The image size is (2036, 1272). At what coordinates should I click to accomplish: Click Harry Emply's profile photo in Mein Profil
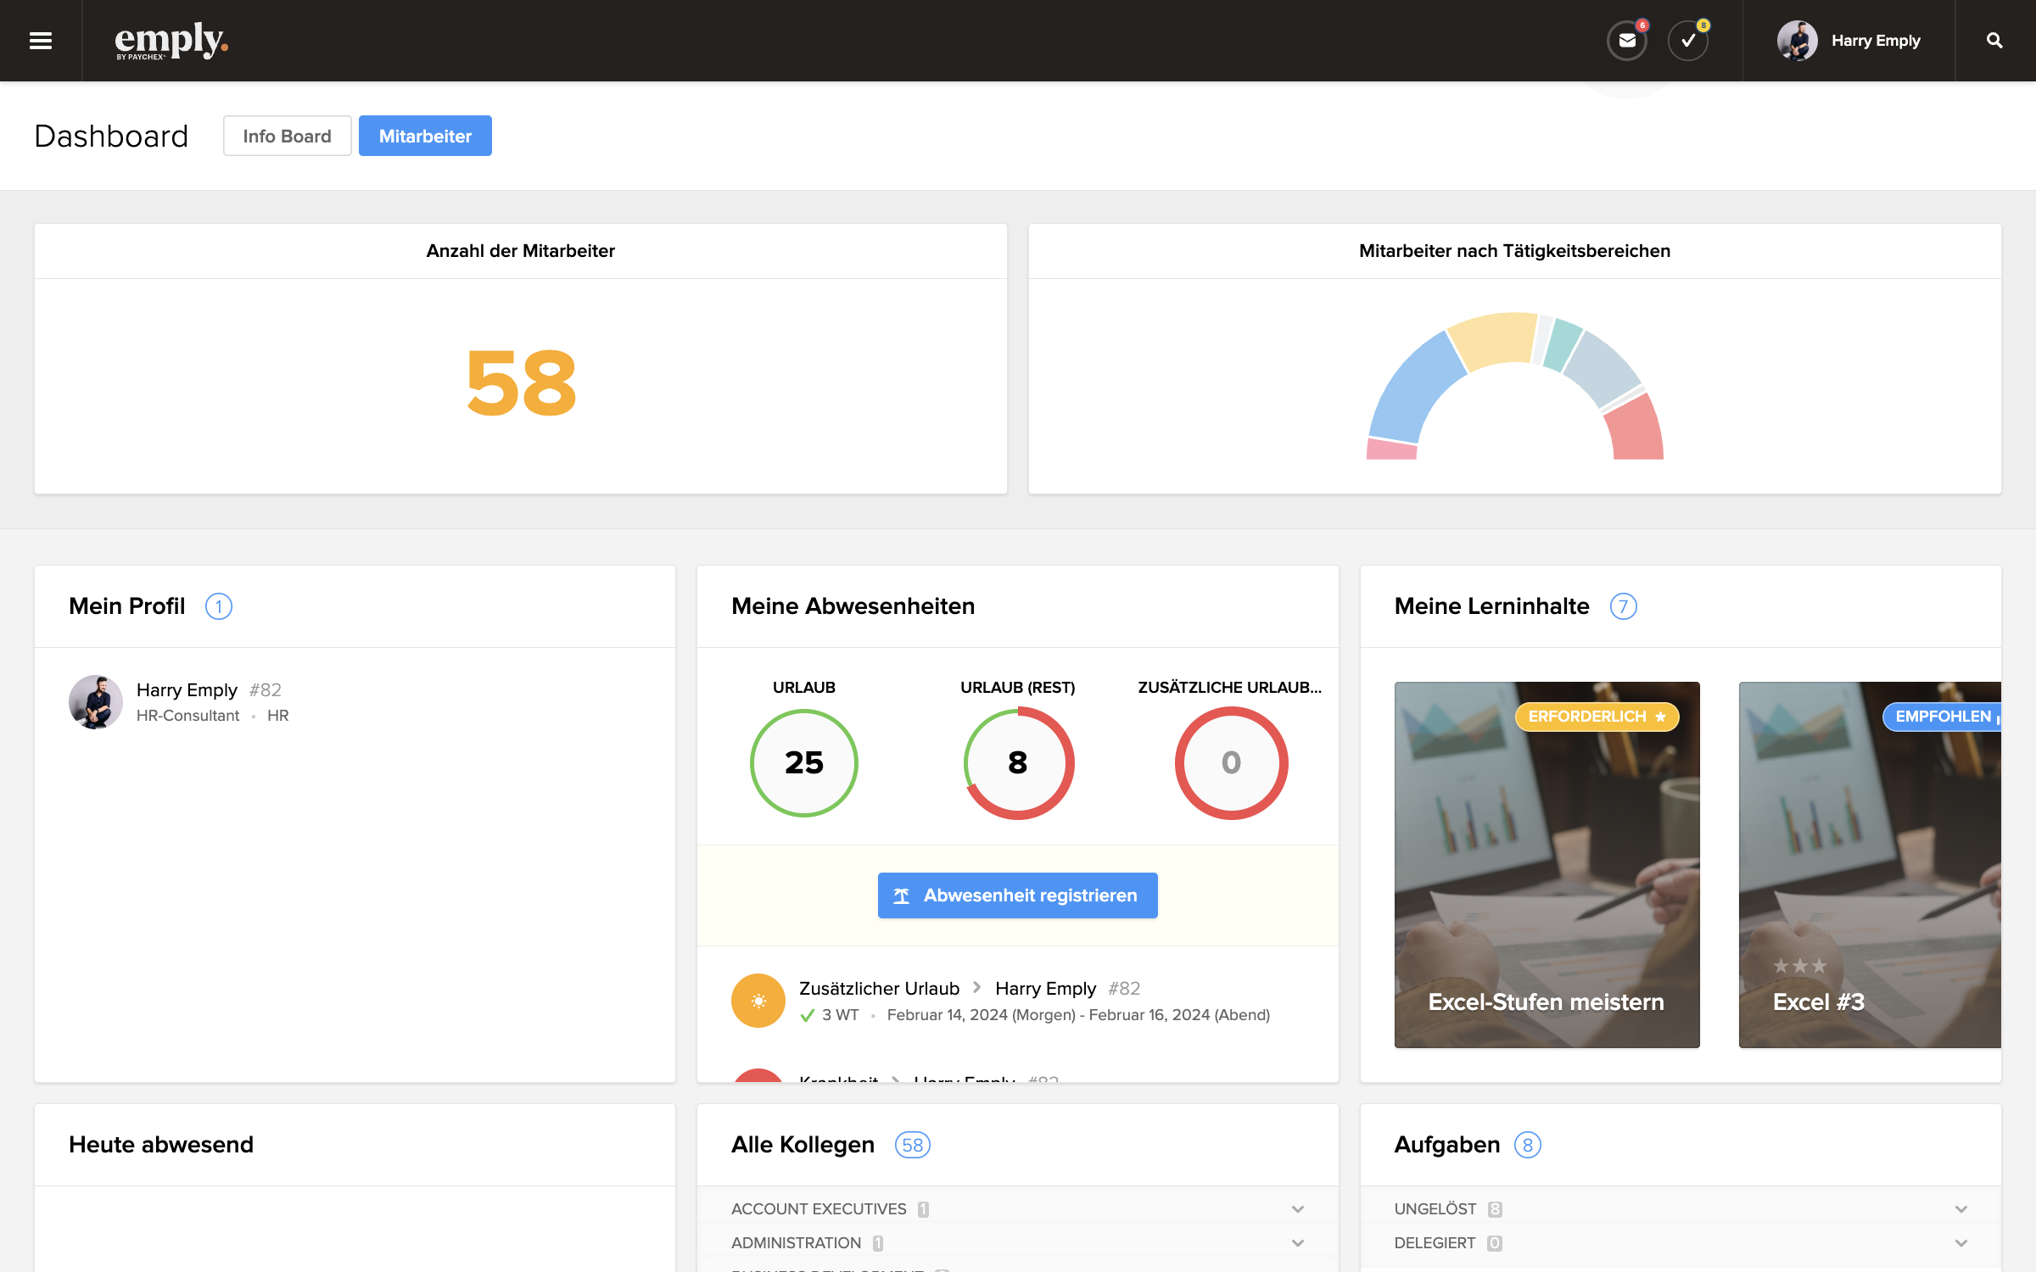96,702
